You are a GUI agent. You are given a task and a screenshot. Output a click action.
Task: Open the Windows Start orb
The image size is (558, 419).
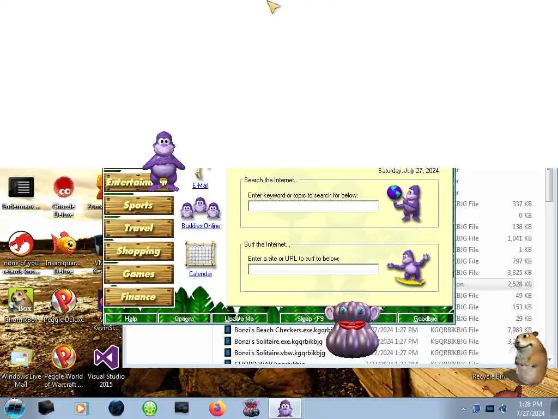(x=15, y=408)
